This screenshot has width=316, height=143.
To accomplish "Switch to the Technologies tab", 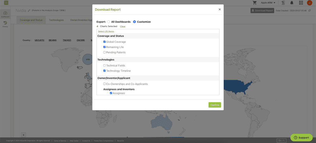I will (x=56, y=20).
